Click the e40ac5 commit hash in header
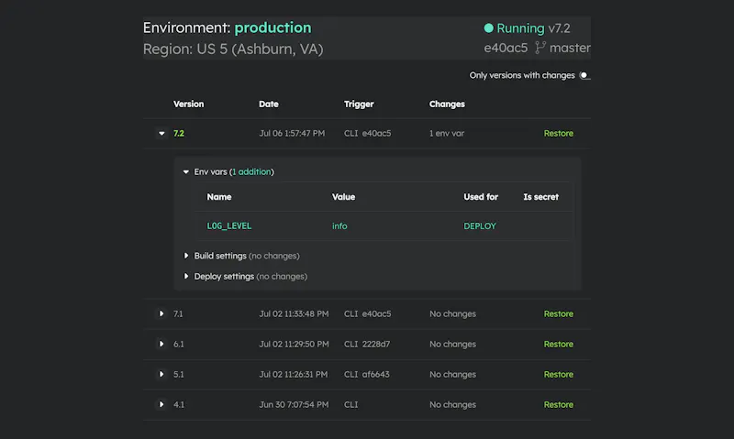Image resolution: width=734 pixels, height=439 pixels. click(x=506, y=48)
